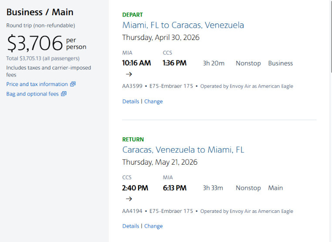This screenshot has width=332, height=242.
Task: Click the Total $3,705.13 all passengers text
Action: pos(43,58)
